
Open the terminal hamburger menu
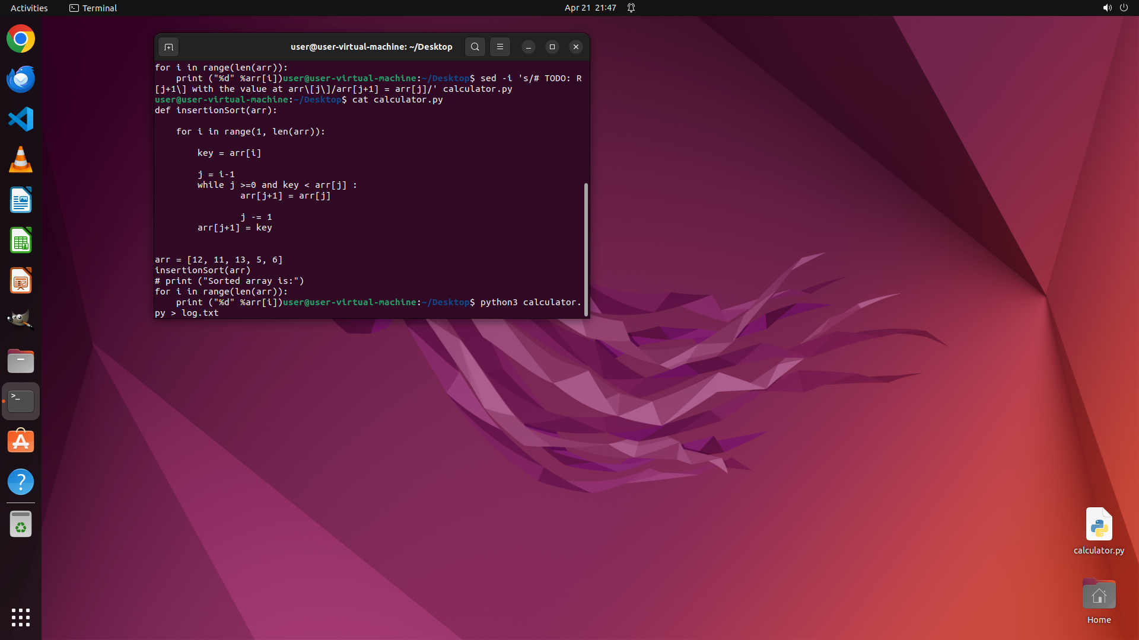pos(499,47)
